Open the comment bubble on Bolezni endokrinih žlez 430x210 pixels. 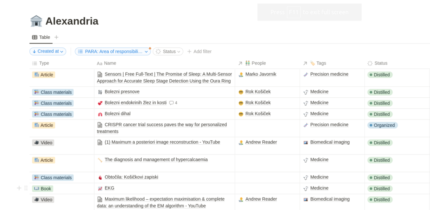(x=173, y=103)
